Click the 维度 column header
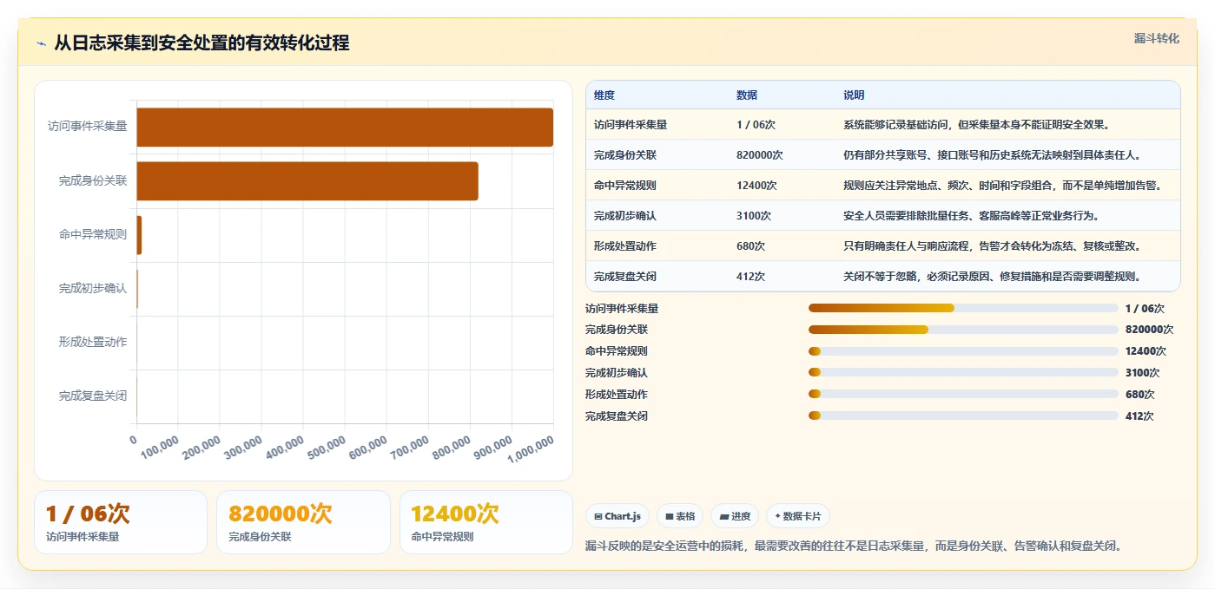 (604, 95)
